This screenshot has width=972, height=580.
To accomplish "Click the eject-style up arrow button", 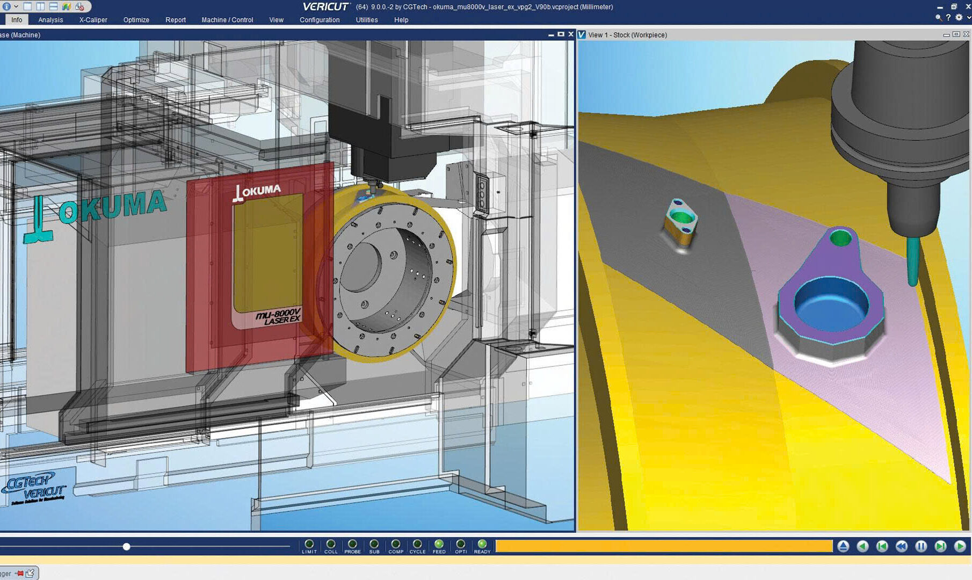I will tap(843, 546).
